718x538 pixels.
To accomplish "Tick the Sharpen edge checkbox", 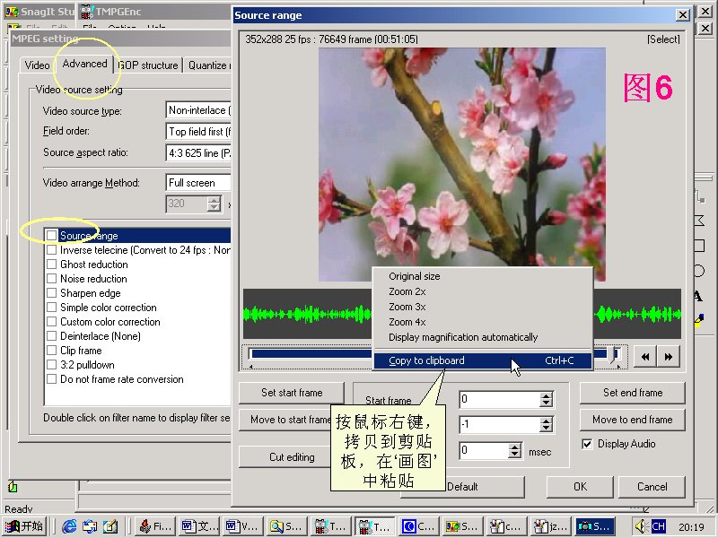I will (52, 293).
